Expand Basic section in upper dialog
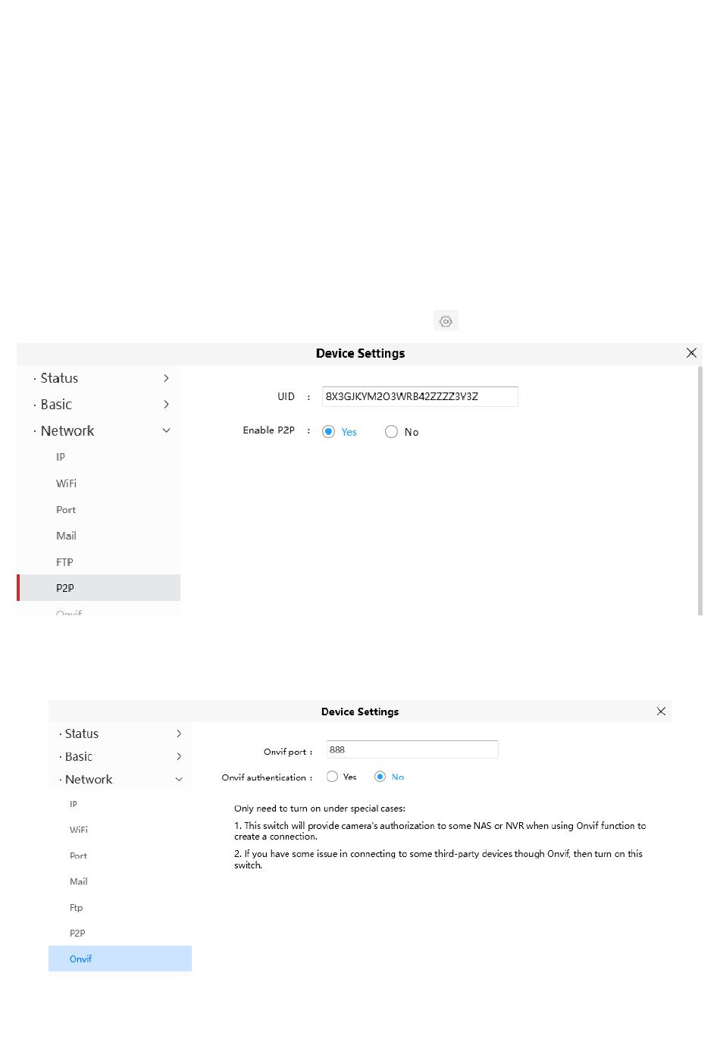The image size is (720, 1051). coord(166,405)
